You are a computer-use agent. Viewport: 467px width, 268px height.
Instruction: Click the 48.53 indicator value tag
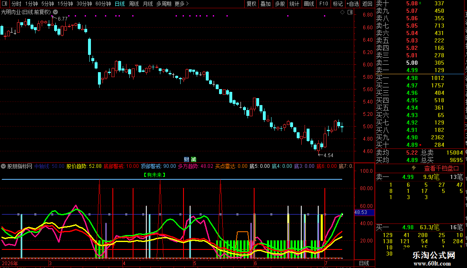pyautogui.click(x=364, y=212)
